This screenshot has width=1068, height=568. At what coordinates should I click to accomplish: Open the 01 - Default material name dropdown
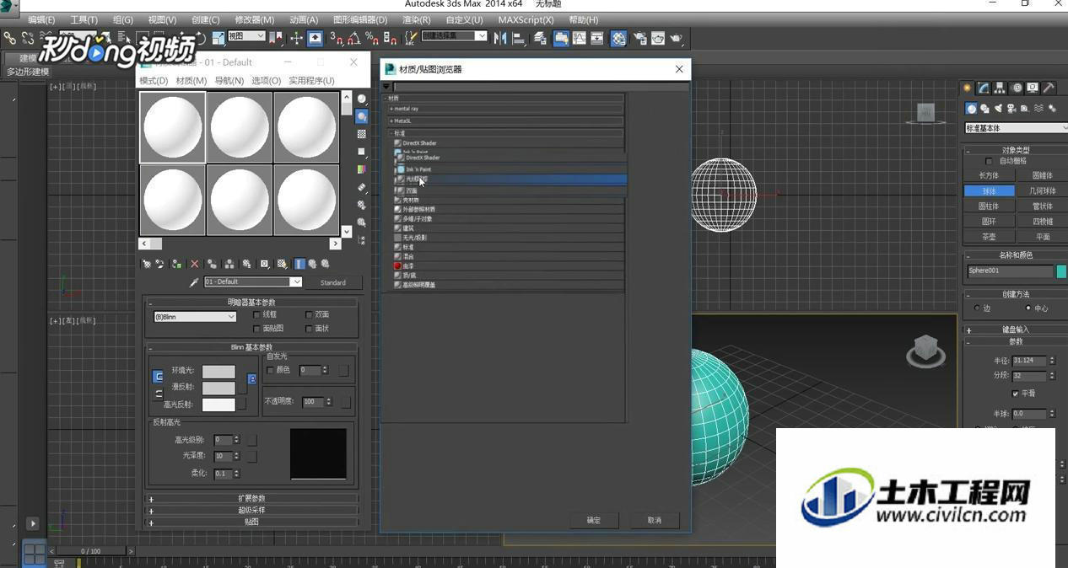coord(252,281)
